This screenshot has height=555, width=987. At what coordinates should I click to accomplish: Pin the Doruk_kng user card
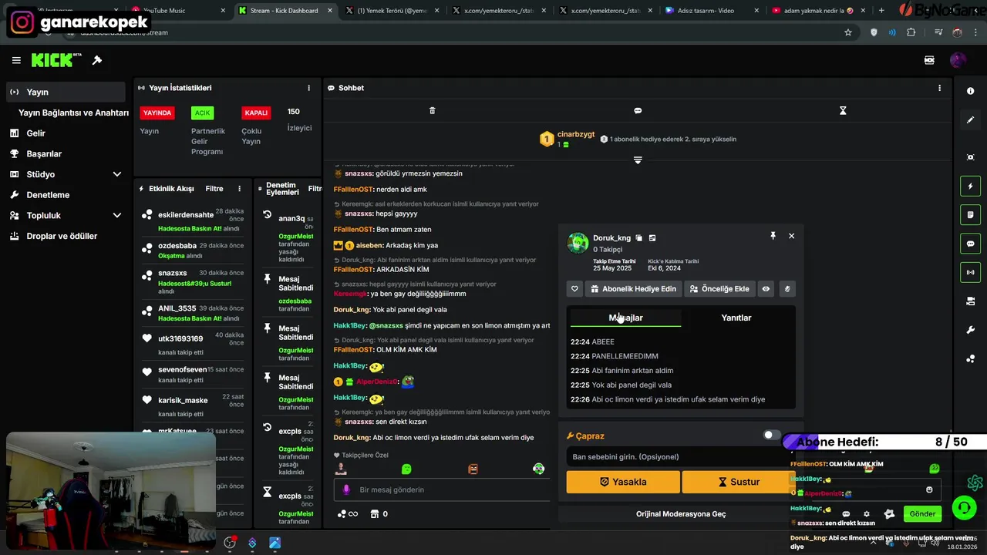click(x=773, y=236)
